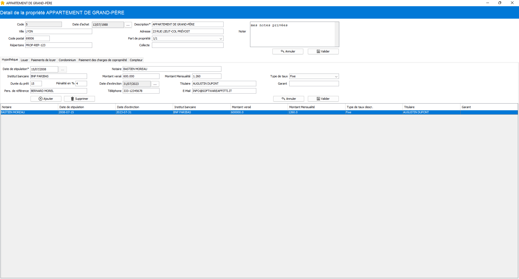Click the Téléphone field
Image resolution: width=519 pixels, height=279 pixels.
pos(141,91)
